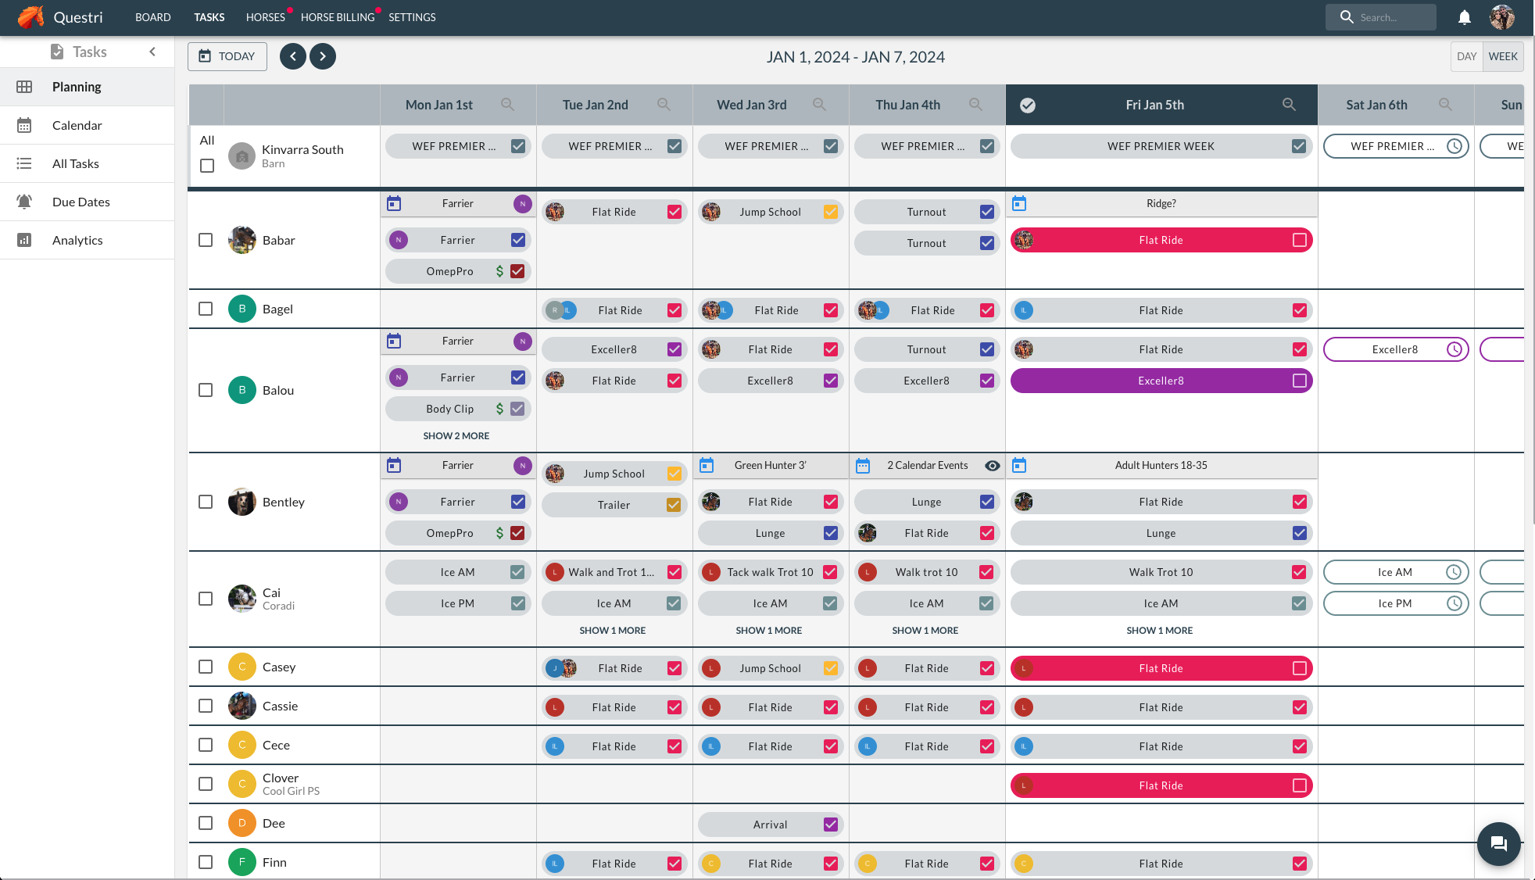Click the calendar icon on Babar's Farrier task
Viewport: 1535px width, 880px height.
(394, 202)
